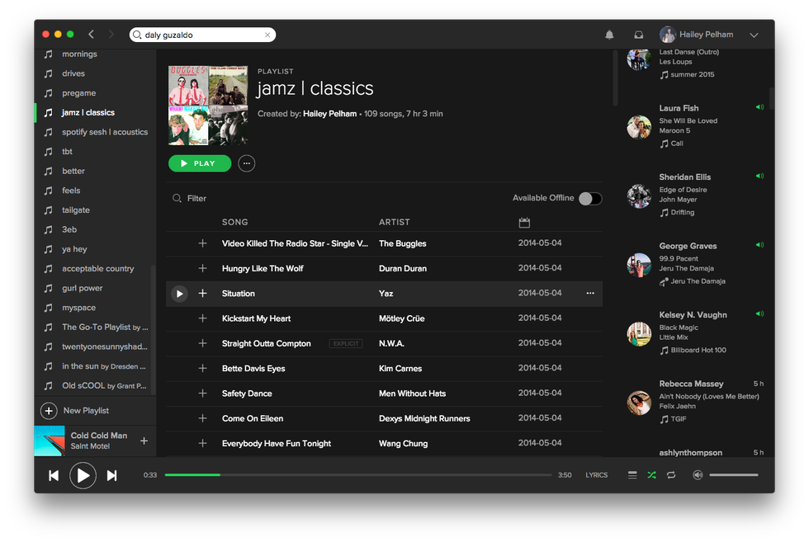Viewport: 809px width, 542px height.
Task: Open more options for the Situation track
Action: pyautogui.click(x=590, y=293)
